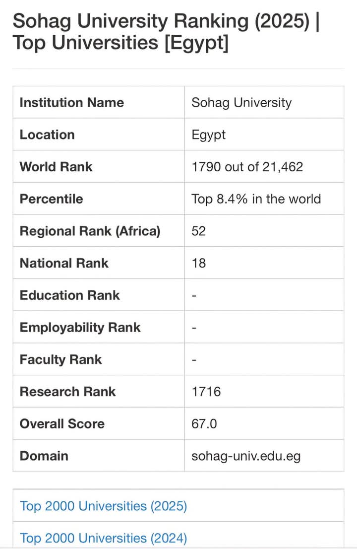This screenshot has width=357, height=549.
Task: Click the sohag-univ.edu.eg domain text
Action: tap(246, 456)
